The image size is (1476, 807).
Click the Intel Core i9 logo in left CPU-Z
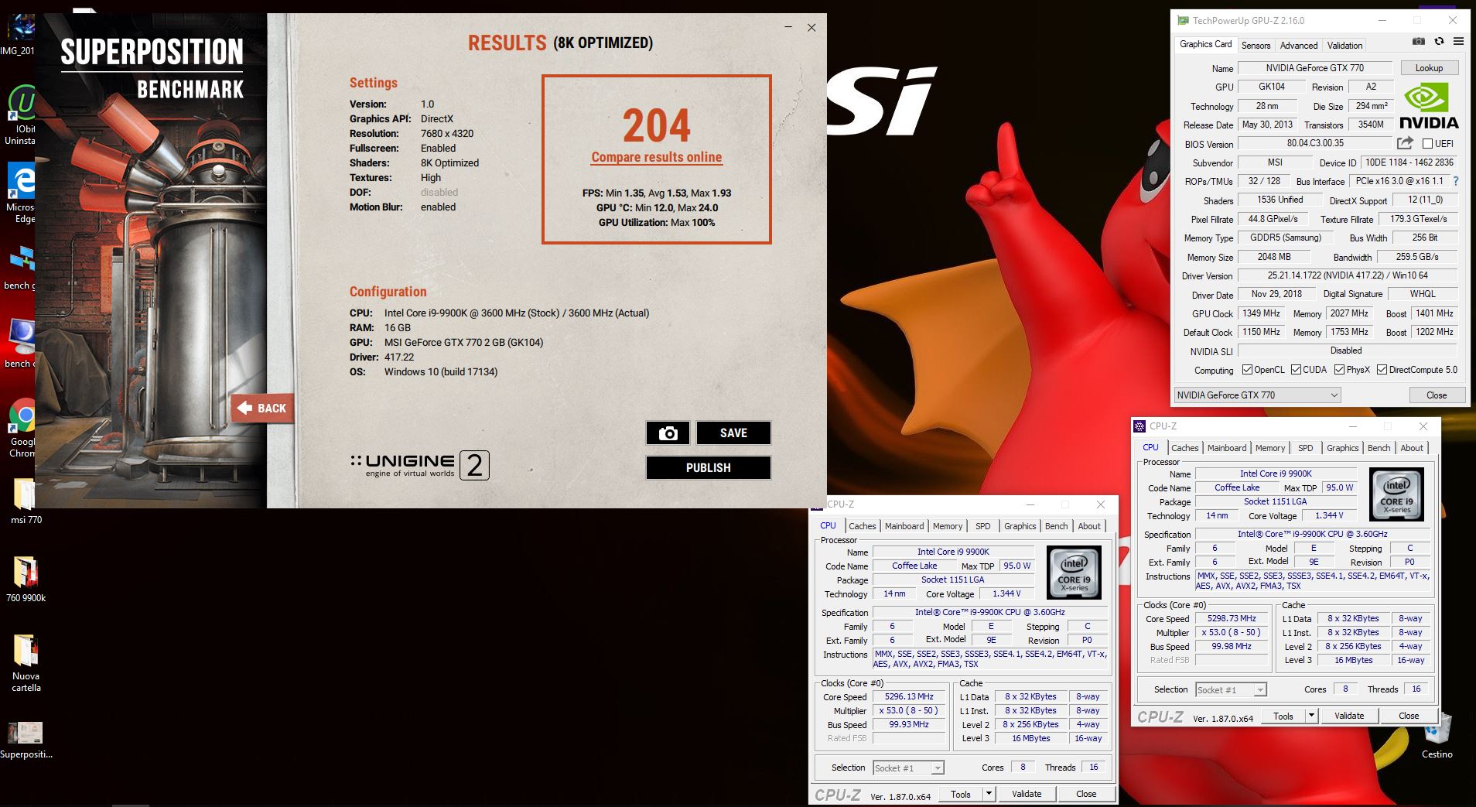tap(1074, 573)
